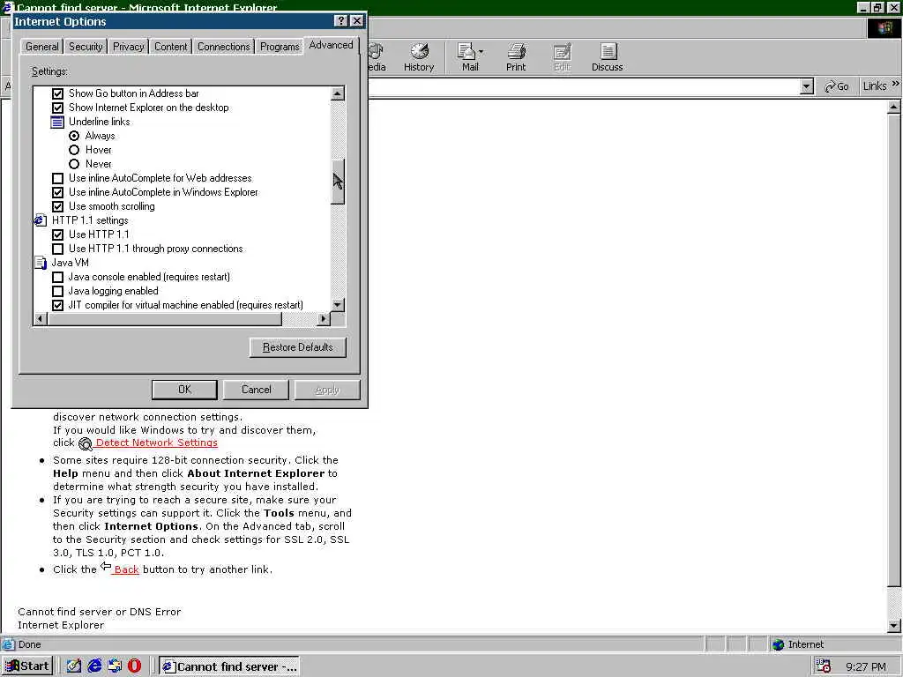Viewport: 903px width, 677px height.
Task: Switch to the Security tab
Action: click(x=86, y=47)
